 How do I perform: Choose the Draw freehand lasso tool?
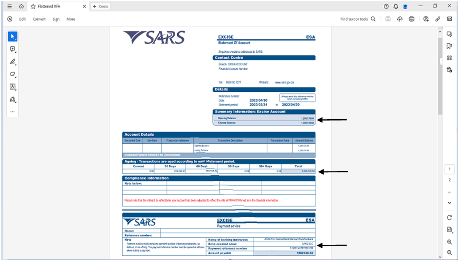point(13,74)
